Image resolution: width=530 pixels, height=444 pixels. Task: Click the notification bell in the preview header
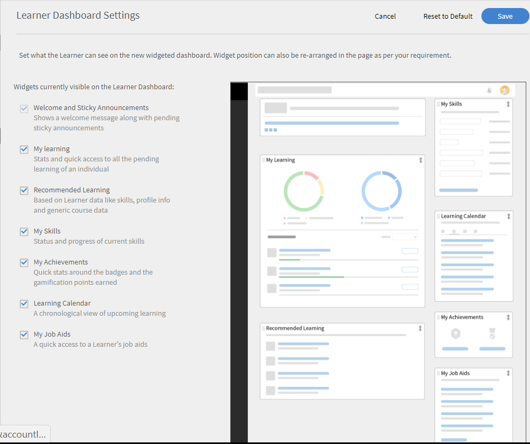[x=489, y=90]
